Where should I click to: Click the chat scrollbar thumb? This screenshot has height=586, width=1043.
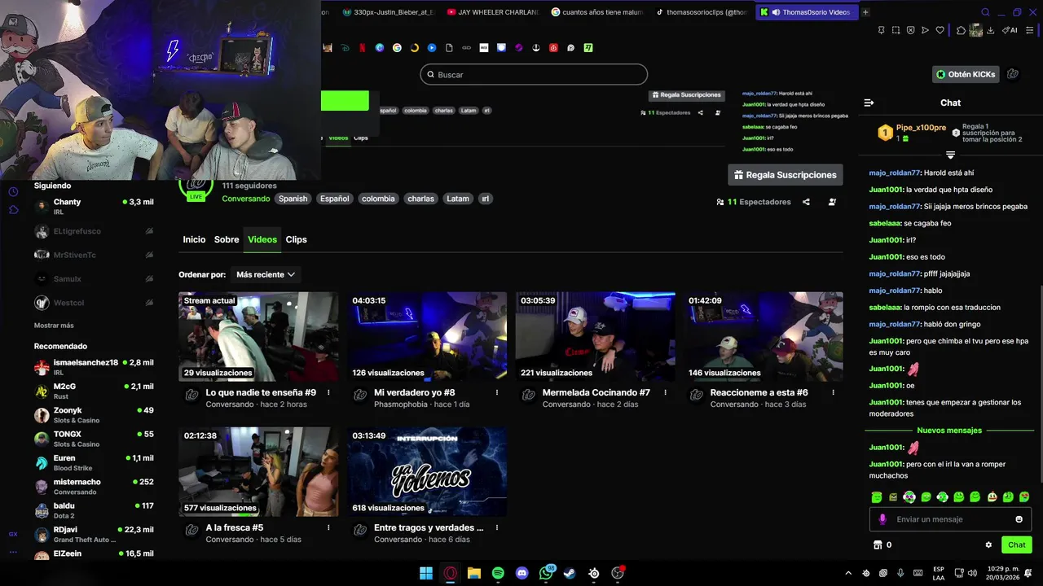[x=1040, y=383]
